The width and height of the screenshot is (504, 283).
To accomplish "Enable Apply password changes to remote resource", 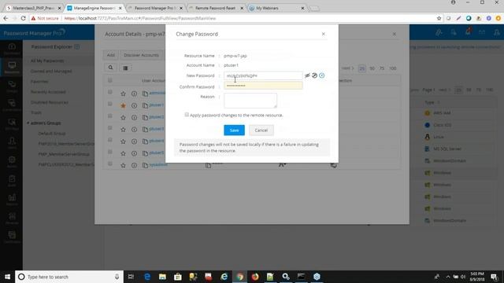I will [187, 115].
